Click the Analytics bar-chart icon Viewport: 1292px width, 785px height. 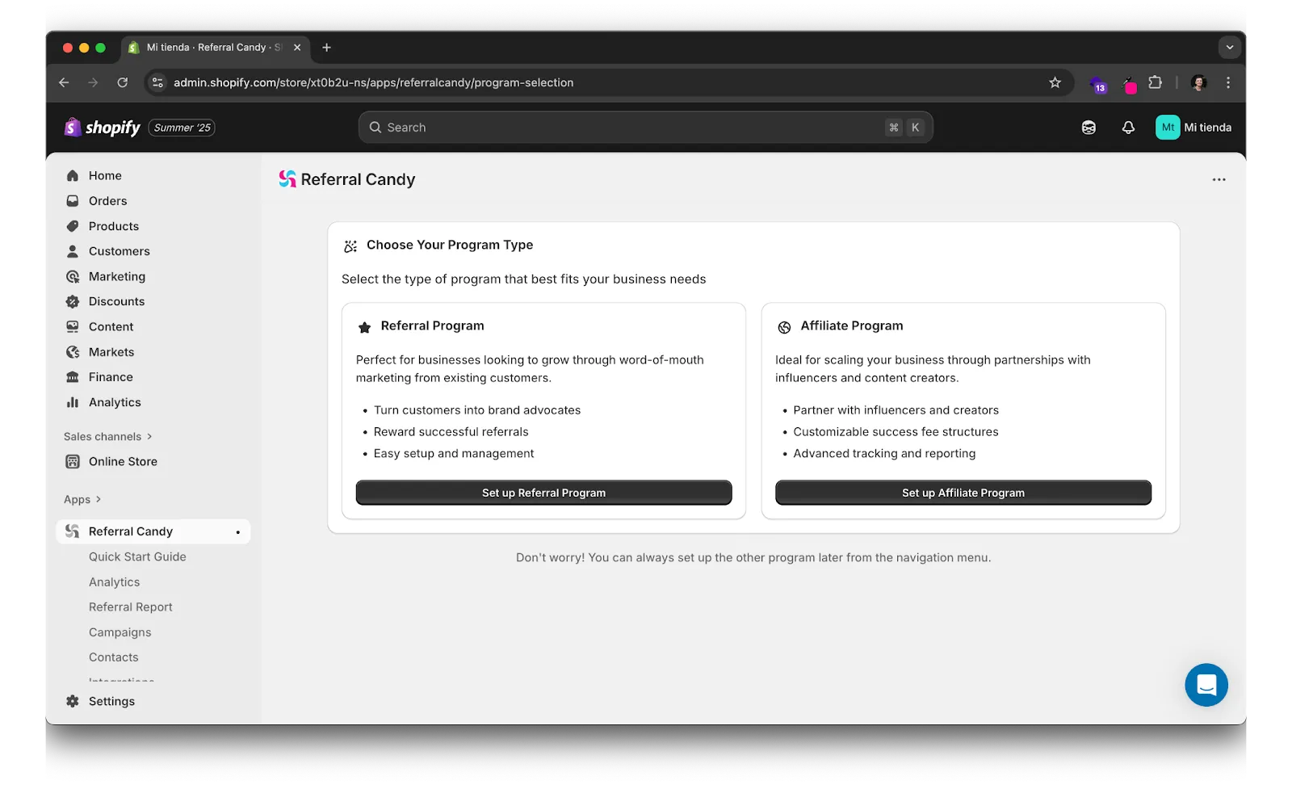(x=73, y=402)
